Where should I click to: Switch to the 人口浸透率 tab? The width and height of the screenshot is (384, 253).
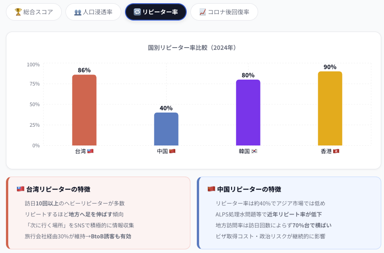pos(93,12)
